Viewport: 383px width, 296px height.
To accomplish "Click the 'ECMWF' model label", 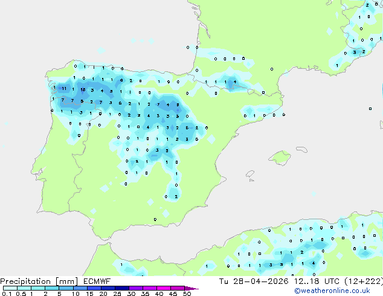I will click(x=97, y=282).
